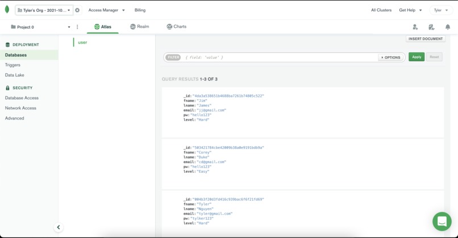
Task: Open the Project 0 selector dropdown
Action: (40, 27)
